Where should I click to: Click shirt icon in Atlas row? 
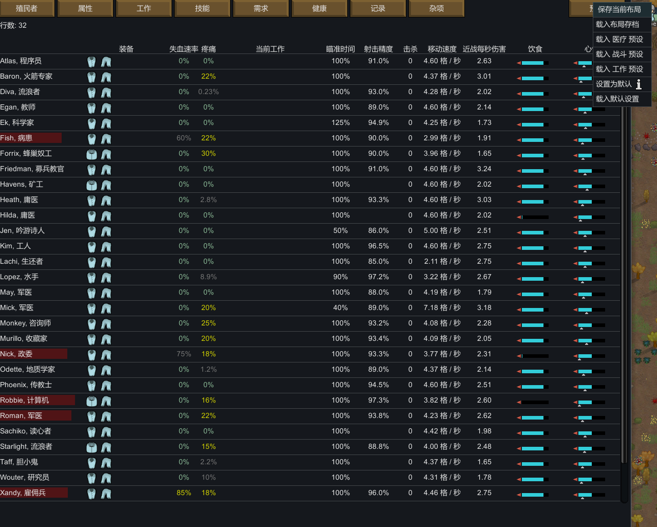point(91,62)
